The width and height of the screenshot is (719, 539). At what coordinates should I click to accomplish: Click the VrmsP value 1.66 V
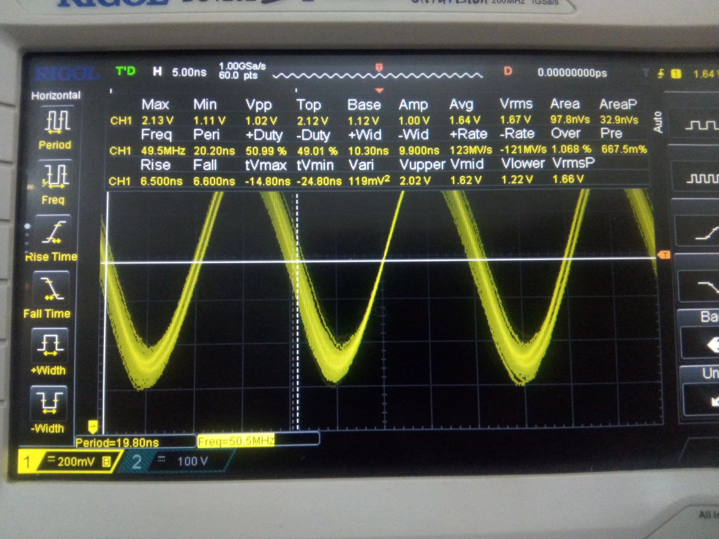pyautogui.click(x=568, y=179)
